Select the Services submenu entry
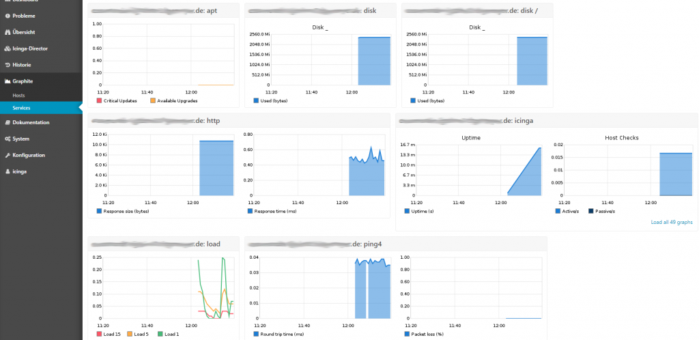The width and height of the screenshot is (699, 340). 21,108
